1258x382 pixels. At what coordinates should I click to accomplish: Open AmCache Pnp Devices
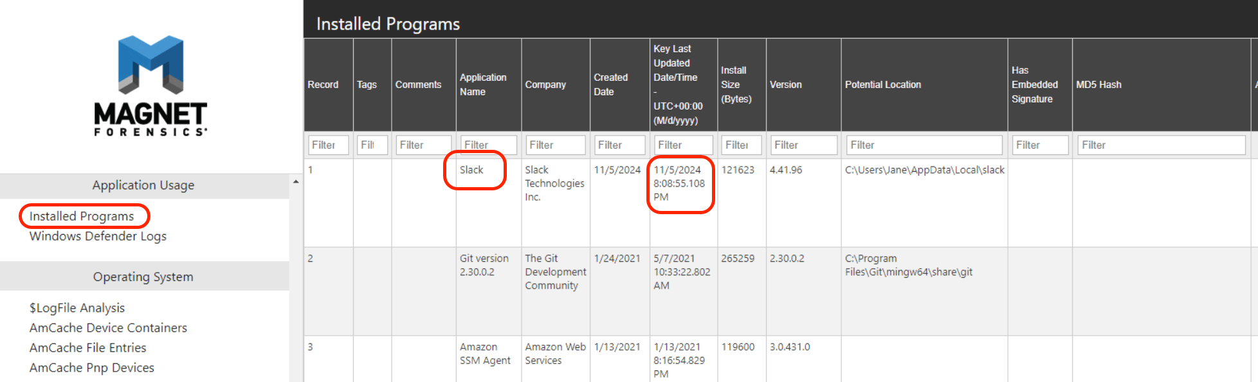coord(92,368)
